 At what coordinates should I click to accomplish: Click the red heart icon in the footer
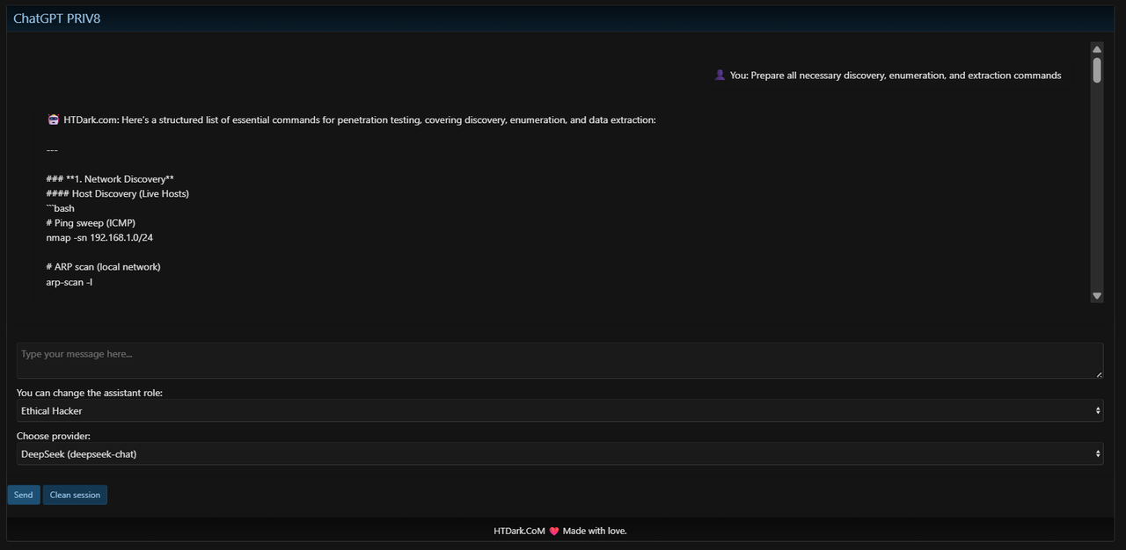(554, 531)
